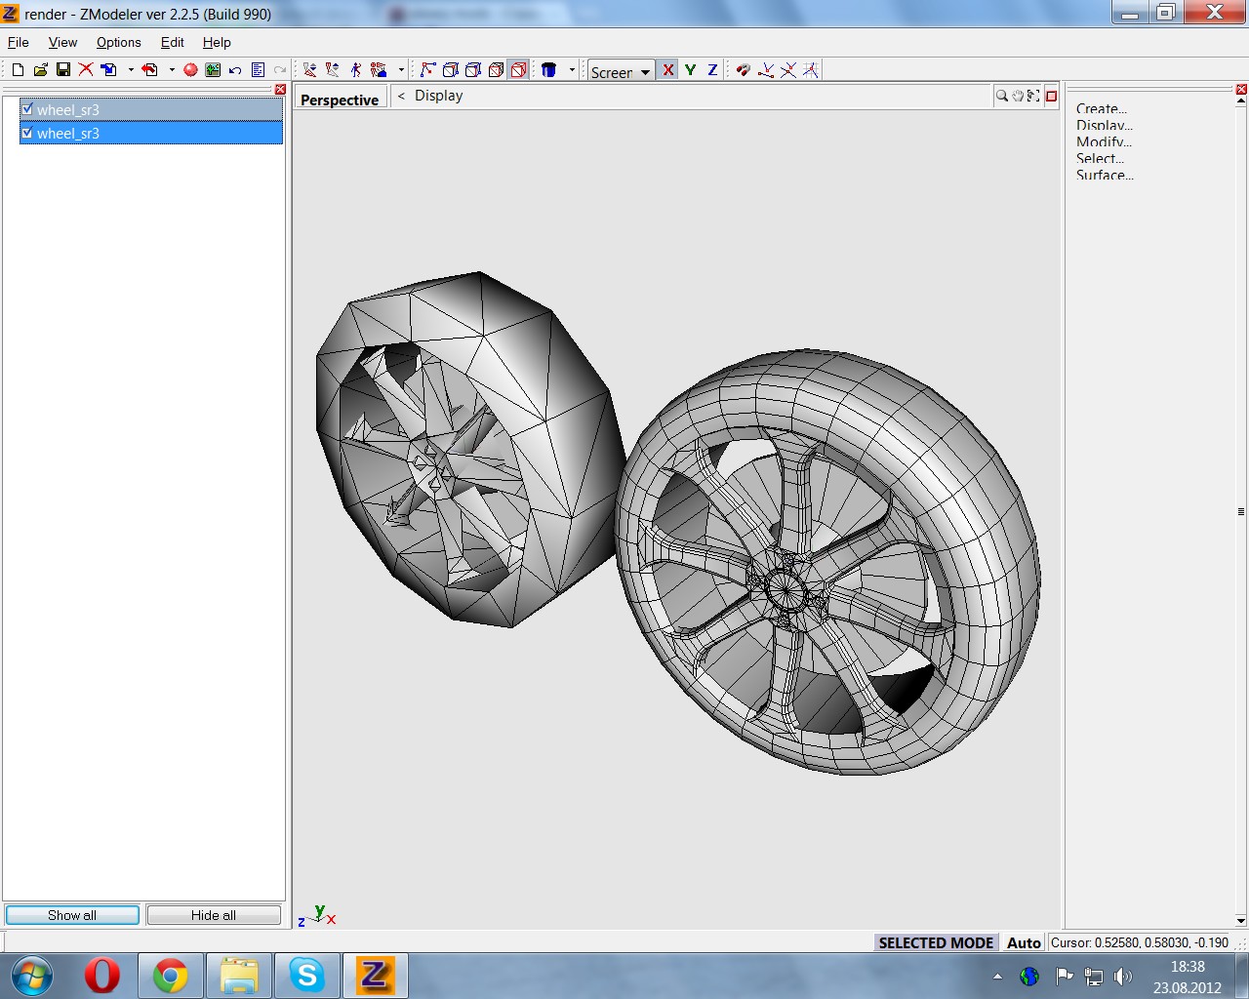Expand the Modify... command group
Screen dimensions: 1249x999
point(1104,141)
